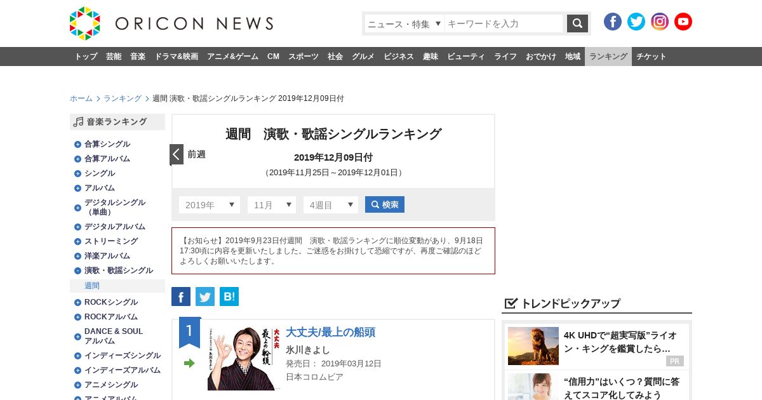Screen dimensions: 762x400
Task: Open the 氷川きよし single cover thumbnail
Action: coord(244,358)
